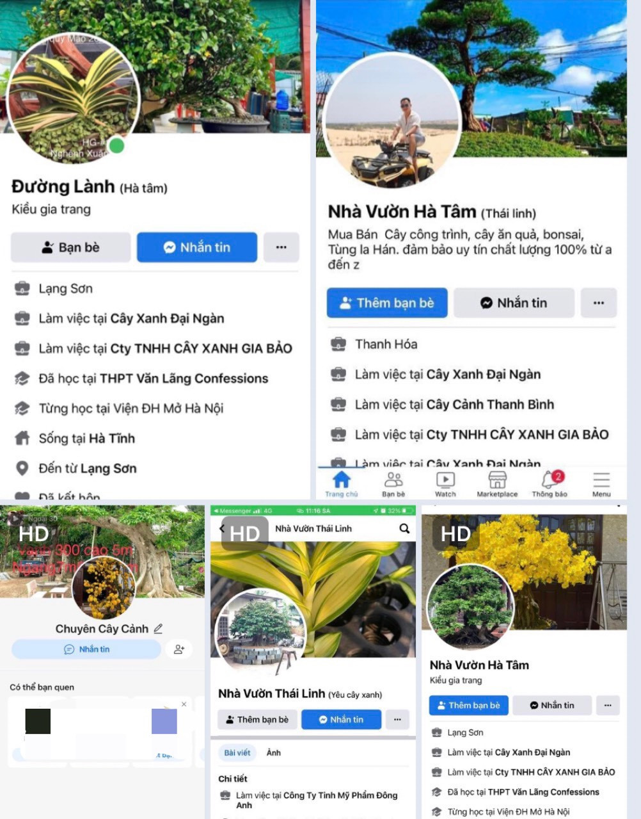
Task: Open more options on Đường Lành profile
Action: [x=281, y=247]
